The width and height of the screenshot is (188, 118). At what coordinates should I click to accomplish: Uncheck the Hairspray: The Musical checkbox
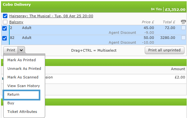click(x=5, y=16)
